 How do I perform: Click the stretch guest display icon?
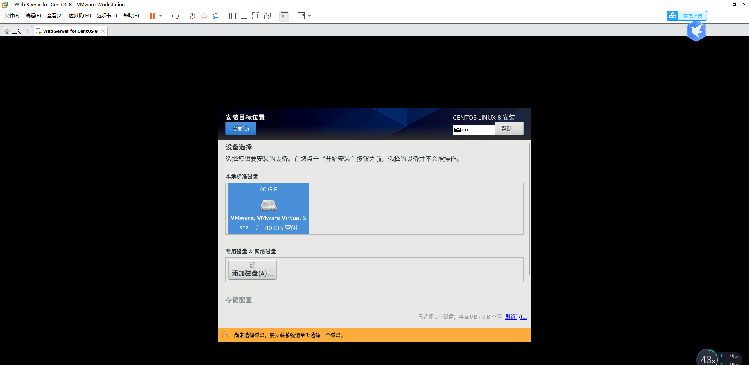(301, 16)
